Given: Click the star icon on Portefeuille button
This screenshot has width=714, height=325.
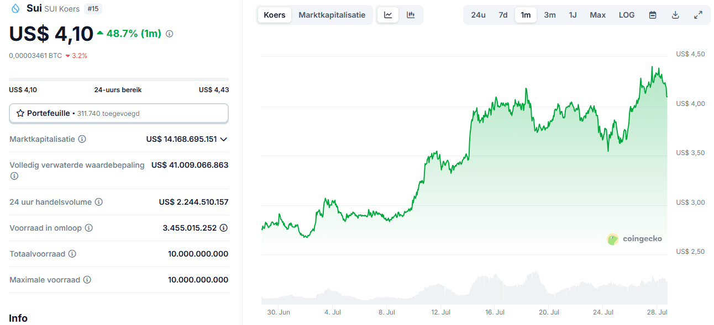Looking at the screenshot, I should (x=20, y=113).
